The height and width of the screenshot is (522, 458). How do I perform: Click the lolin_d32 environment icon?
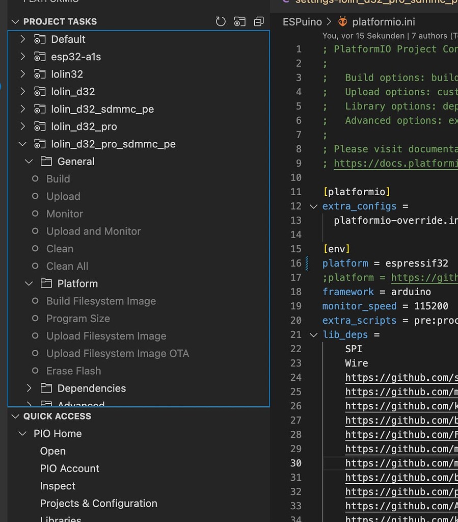tap(40, 92)
